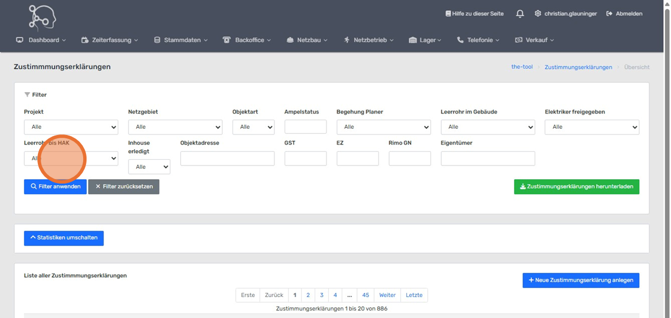Open the Stammdaten menu
Screen dimensions: 671x318
[181, 40]
